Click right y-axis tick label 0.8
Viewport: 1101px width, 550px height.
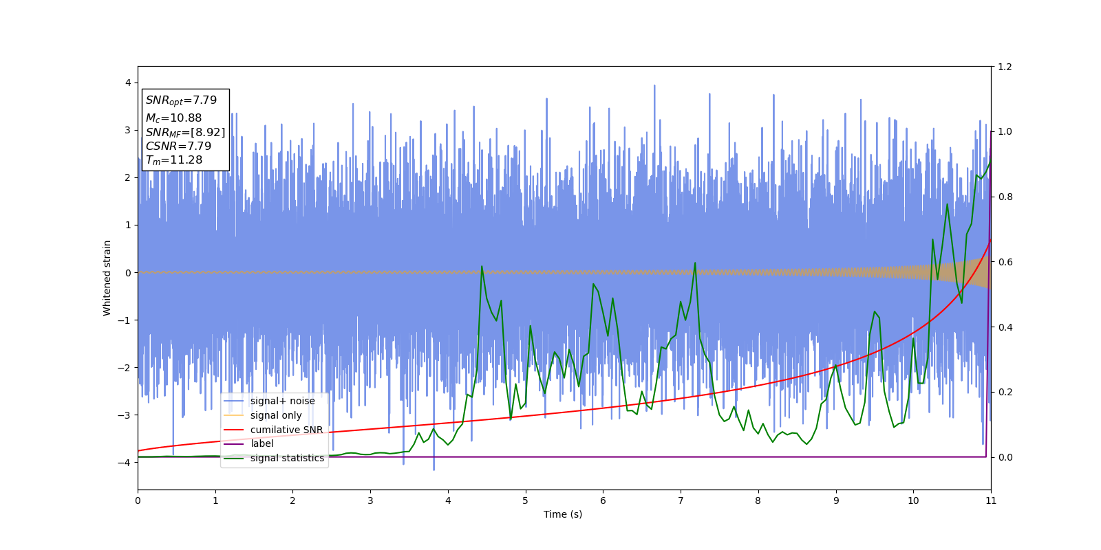point(1005,197)
